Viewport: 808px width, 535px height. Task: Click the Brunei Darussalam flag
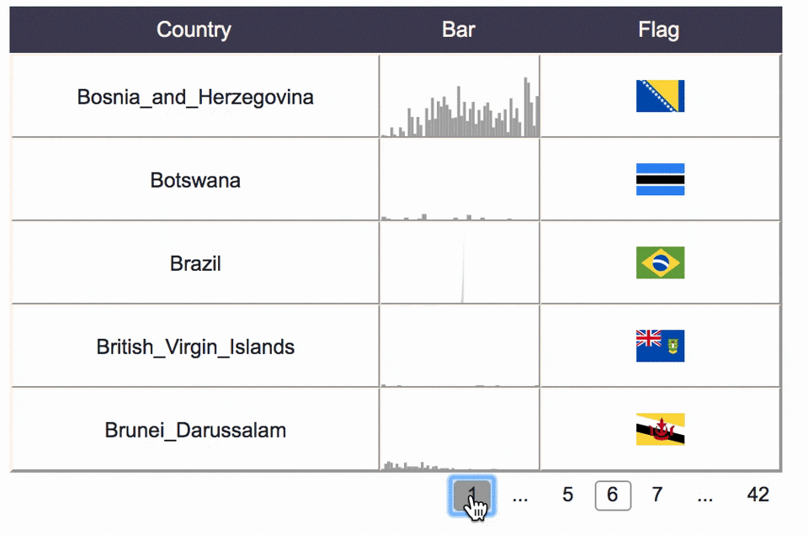660,429
